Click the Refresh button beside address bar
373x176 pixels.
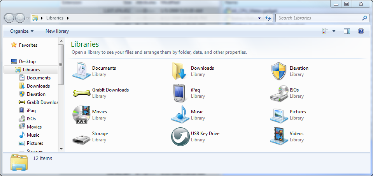(268, 18)
